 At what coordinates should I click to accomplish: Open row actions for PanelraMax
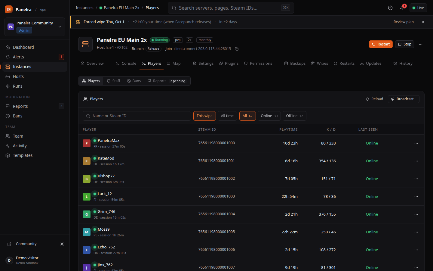[x=416, y=143]
